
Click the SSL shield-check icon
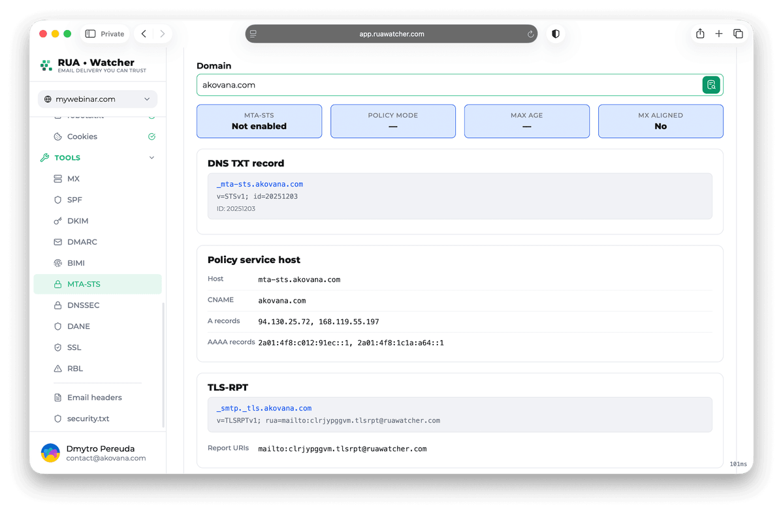58,347
